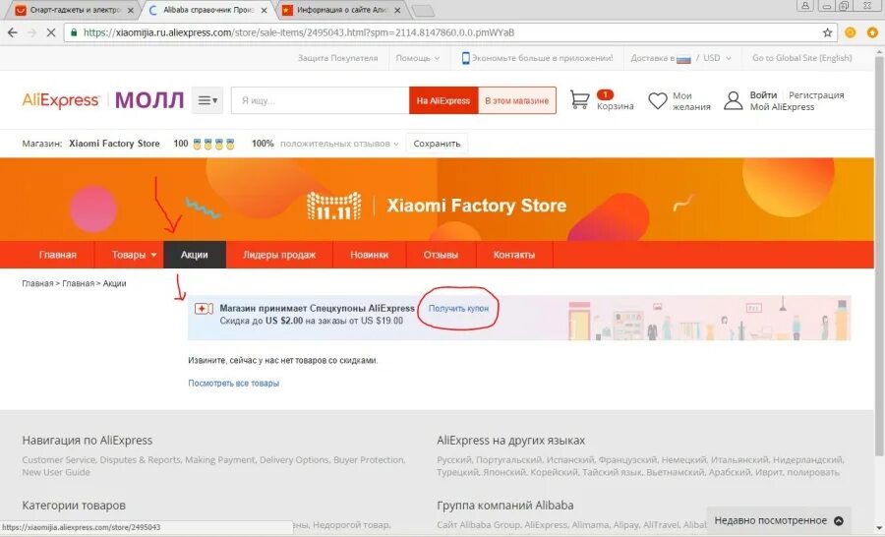The image size is (885, 537).
Task: Click the New User Guide footer link
Action: 56,472
